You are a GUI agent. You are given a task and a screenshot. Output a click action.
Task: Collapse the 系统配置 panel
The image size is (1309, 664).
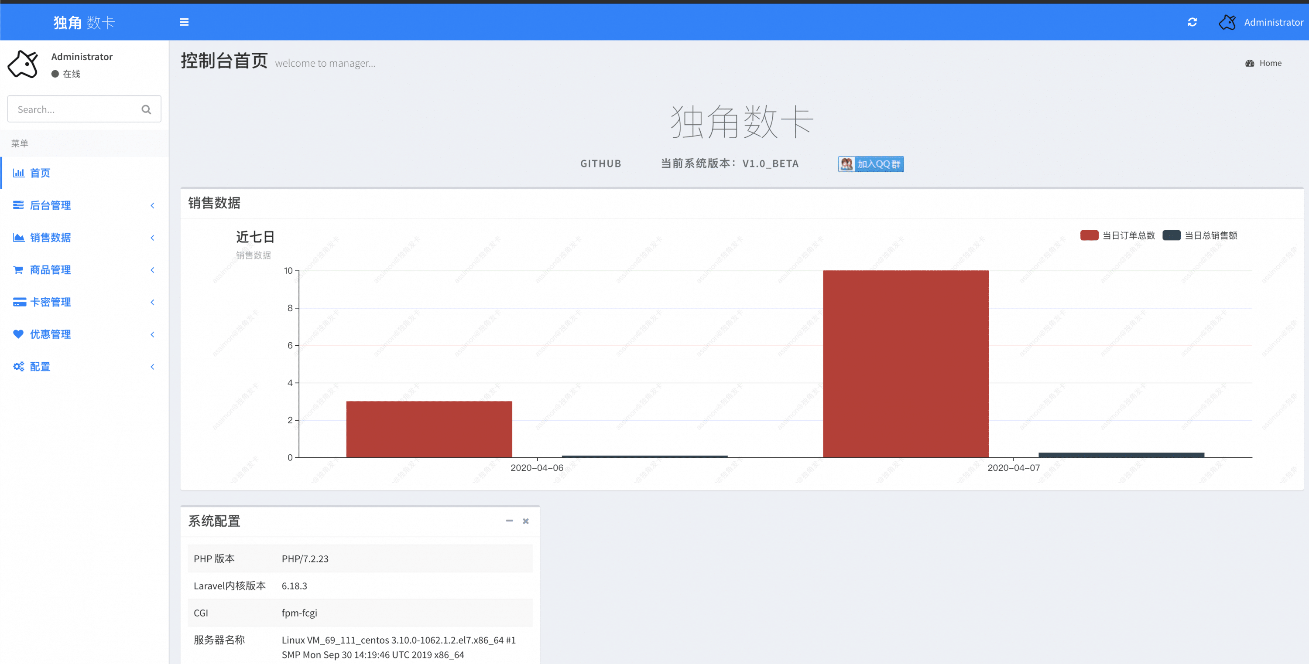click(x=509, y=521)
